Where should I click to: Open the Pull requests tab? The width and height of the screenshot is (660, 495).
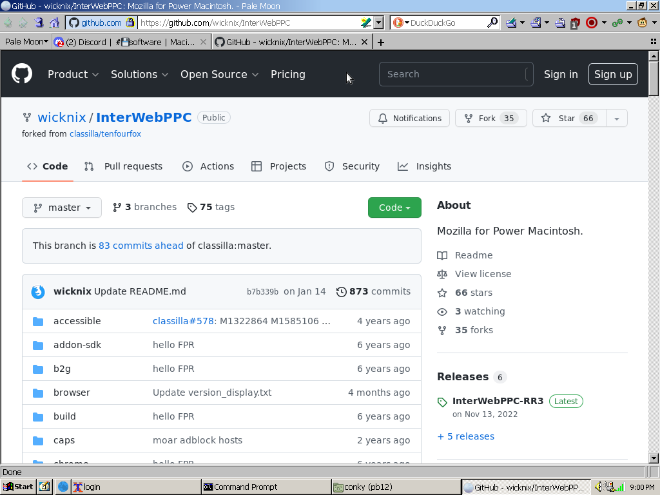coord(123,166)
